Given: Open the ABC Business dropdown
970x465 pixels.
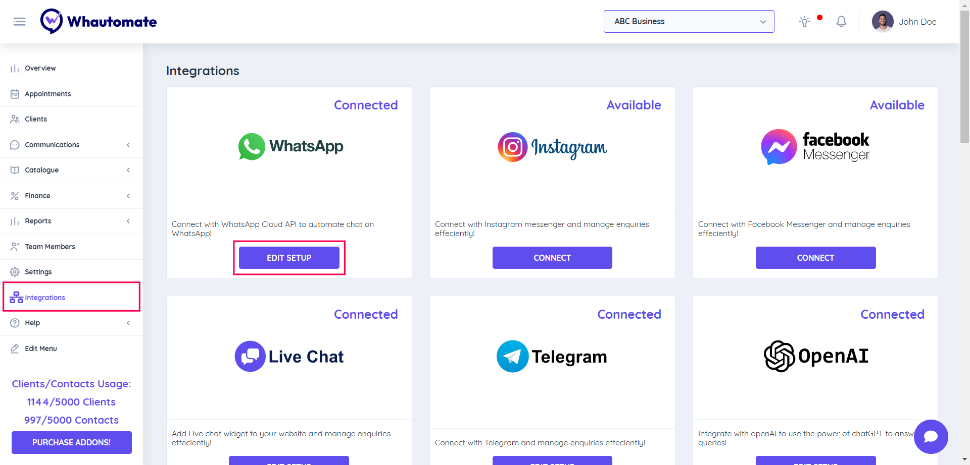Looking at the screenshot, I should [689, 22].
